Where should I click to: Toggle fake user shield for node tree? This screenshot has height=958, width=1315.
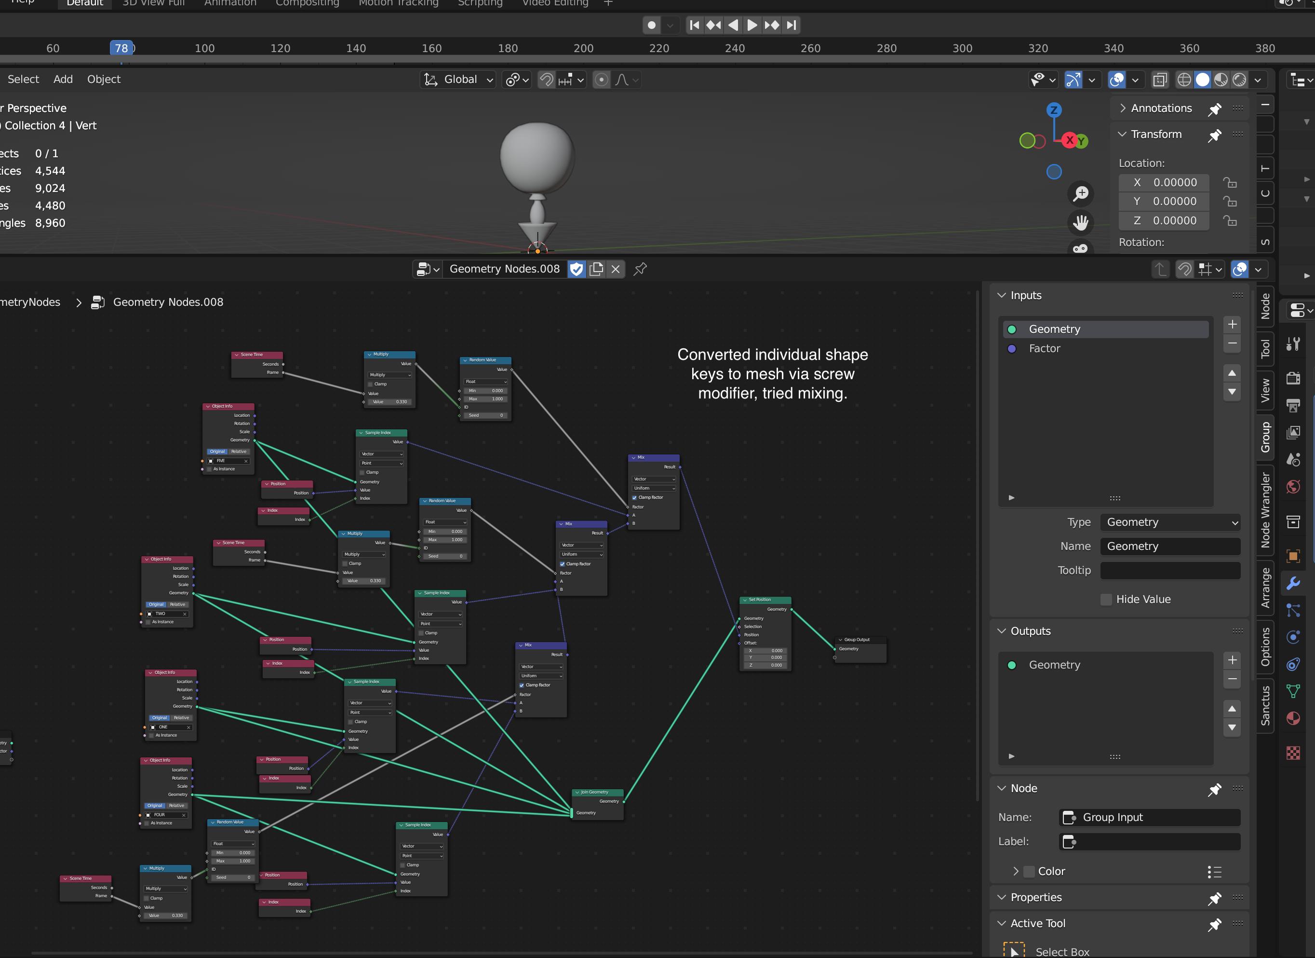(577, 269)
